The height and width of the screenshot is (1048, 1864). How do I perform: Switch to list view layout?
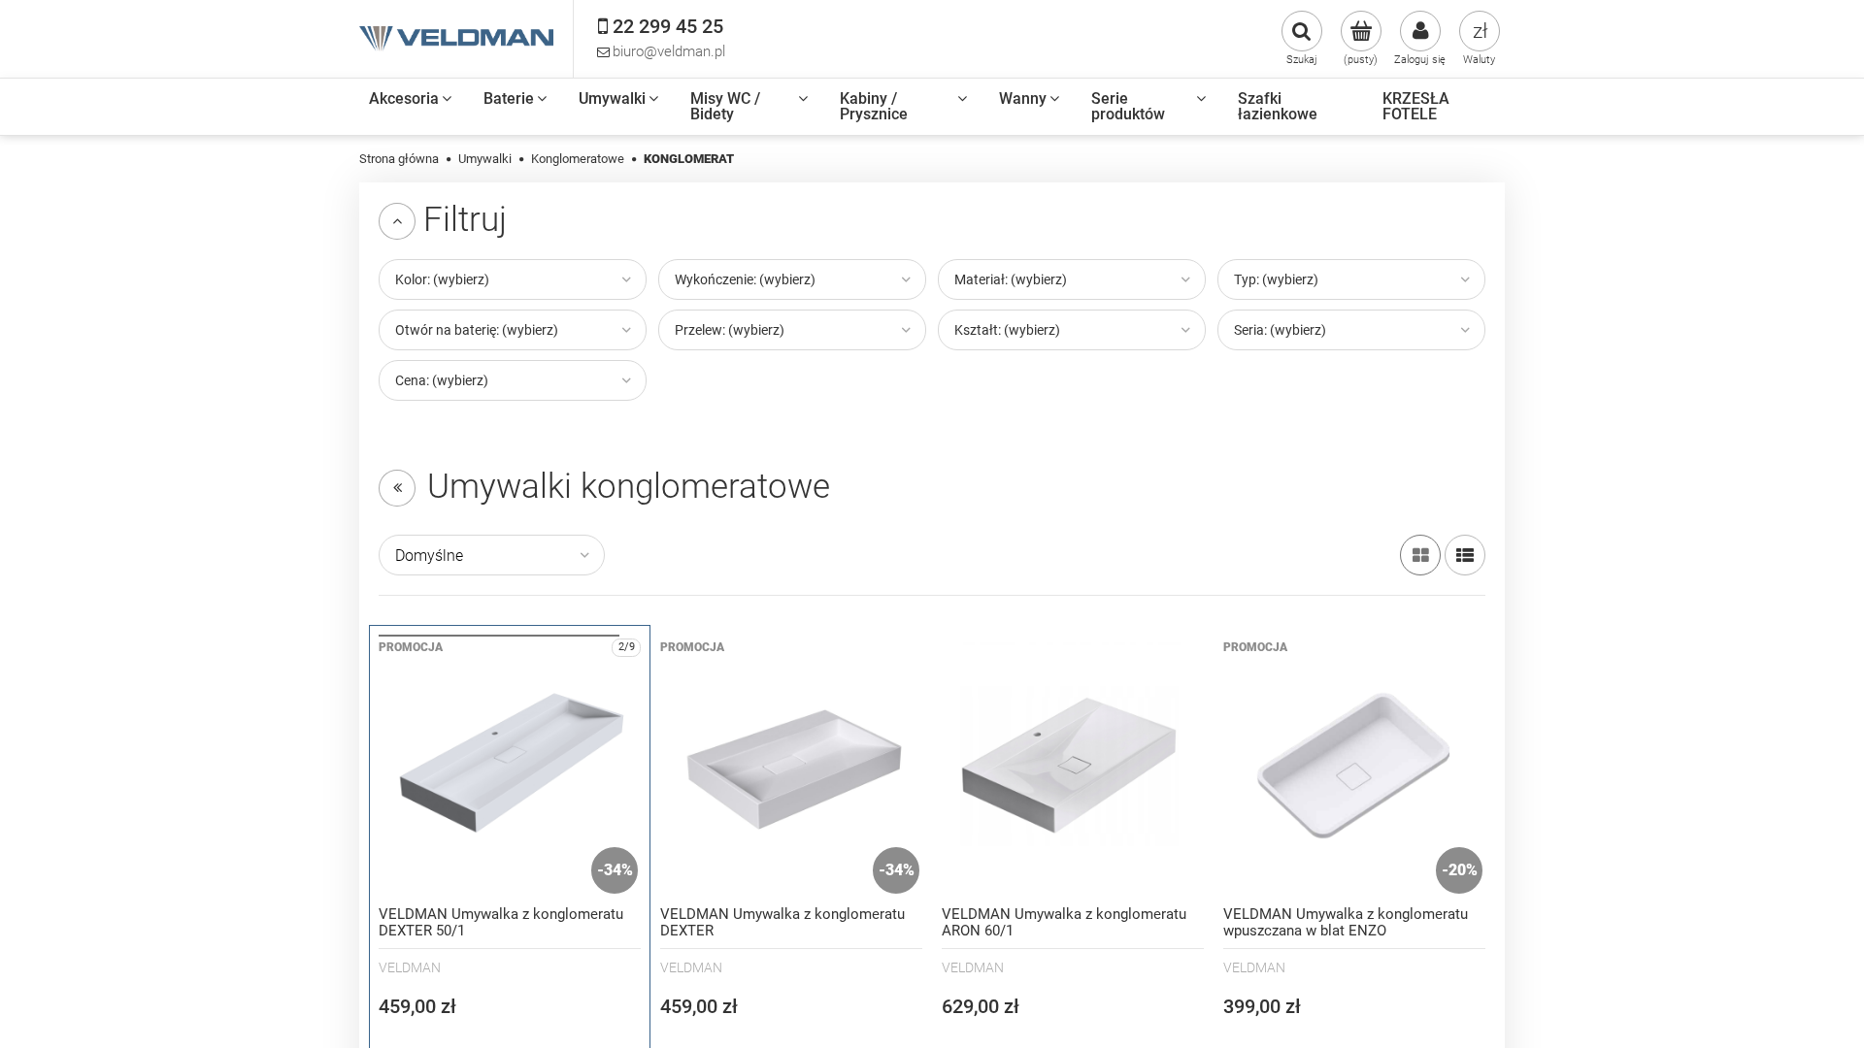1464,555
